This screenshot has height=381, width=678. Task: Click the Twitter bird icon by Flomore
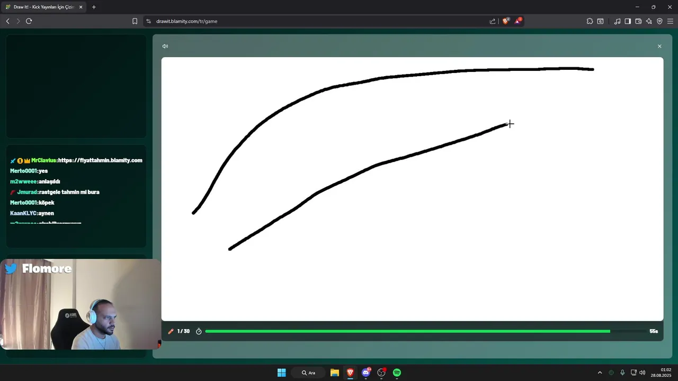(x=11, y=269)
